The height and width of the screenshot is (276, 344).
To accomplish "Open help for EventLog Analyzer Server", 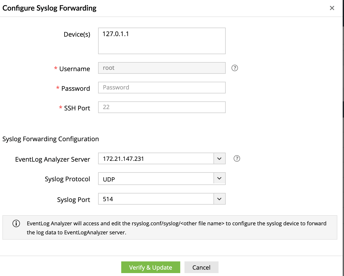I will (237, 158).
